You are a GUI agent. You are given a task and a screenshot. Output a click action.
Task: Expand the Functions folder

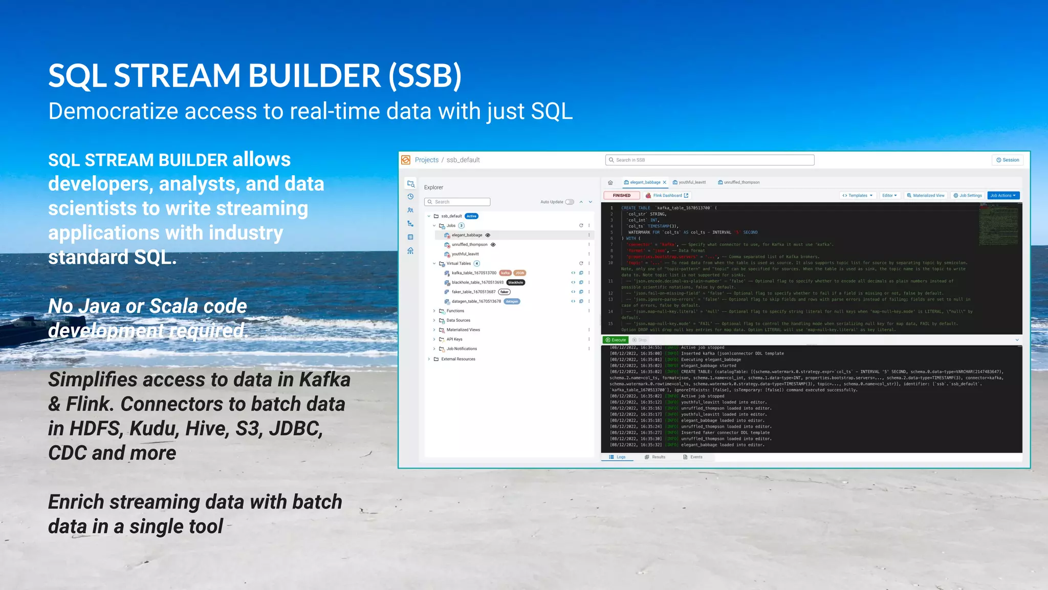[x=434, y=311]
